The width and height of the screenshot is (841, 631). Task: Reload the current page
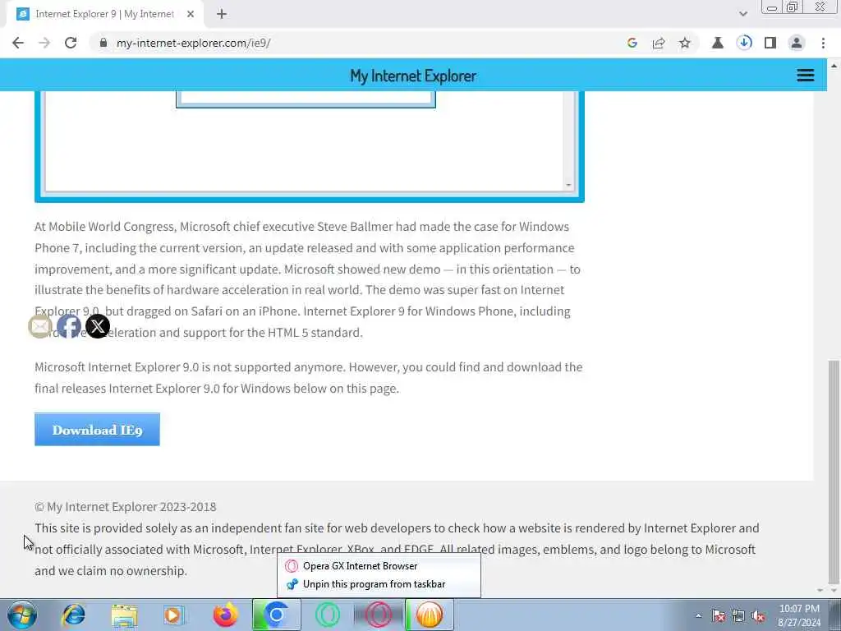pos(71,43)
